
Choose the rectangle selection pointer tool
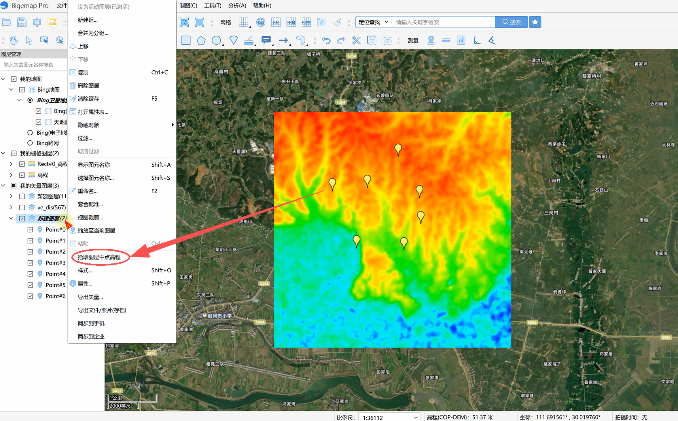[44, 40]
